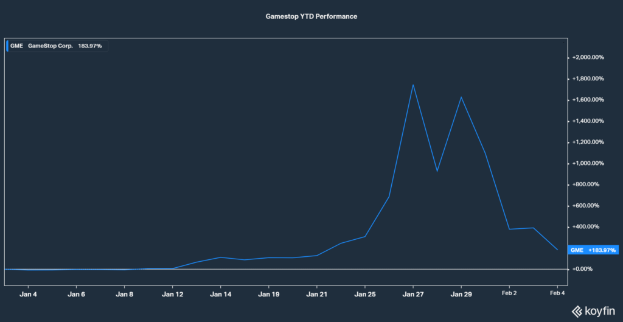Click the blue GME color bar in legend

click(x=7, y=46)
